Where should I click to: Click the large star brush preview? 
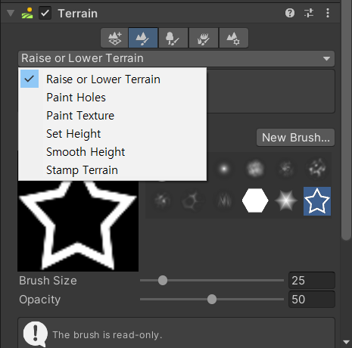point(78,226)
